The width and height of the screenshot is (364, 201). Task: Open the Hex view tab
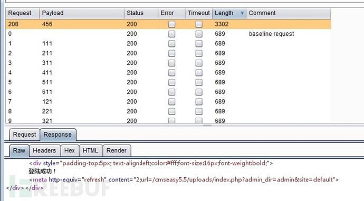70,151
